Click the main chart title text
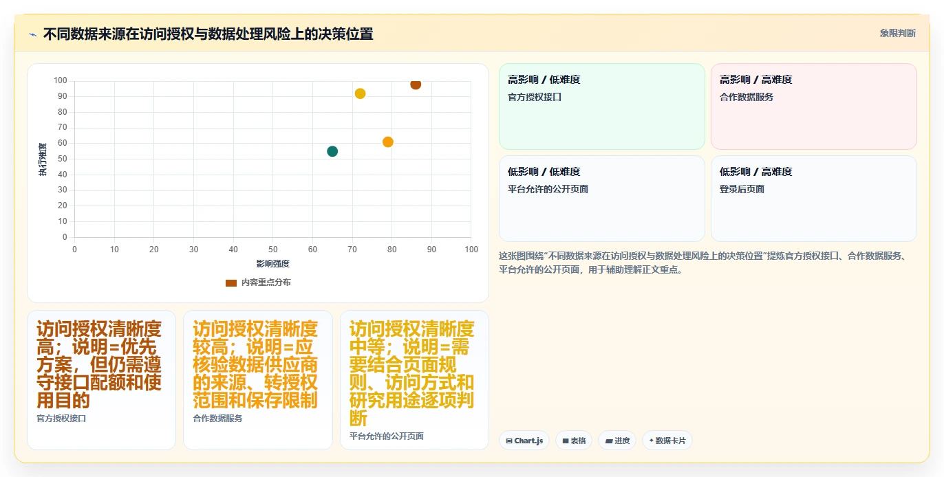The image size is (944, 477). [208, 34]
